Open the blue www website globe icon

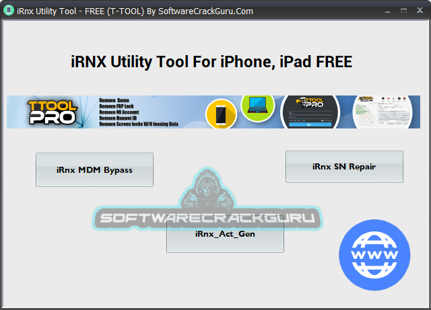click(x=374, y=255)
